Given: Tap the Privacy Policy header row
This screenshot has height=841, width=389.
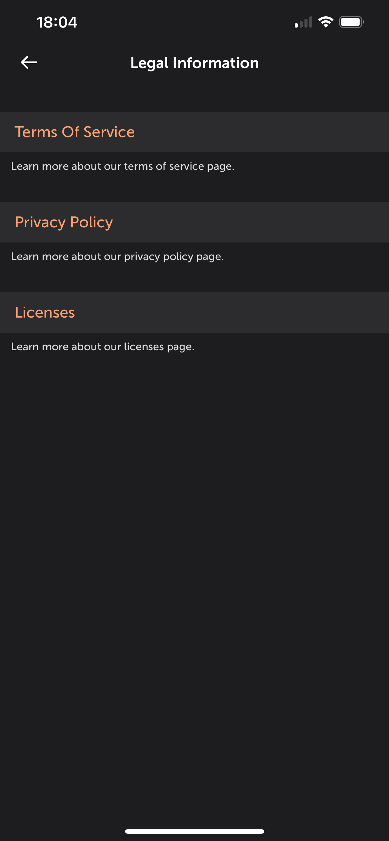Looking at the screenshot, I should coord(194,222).
